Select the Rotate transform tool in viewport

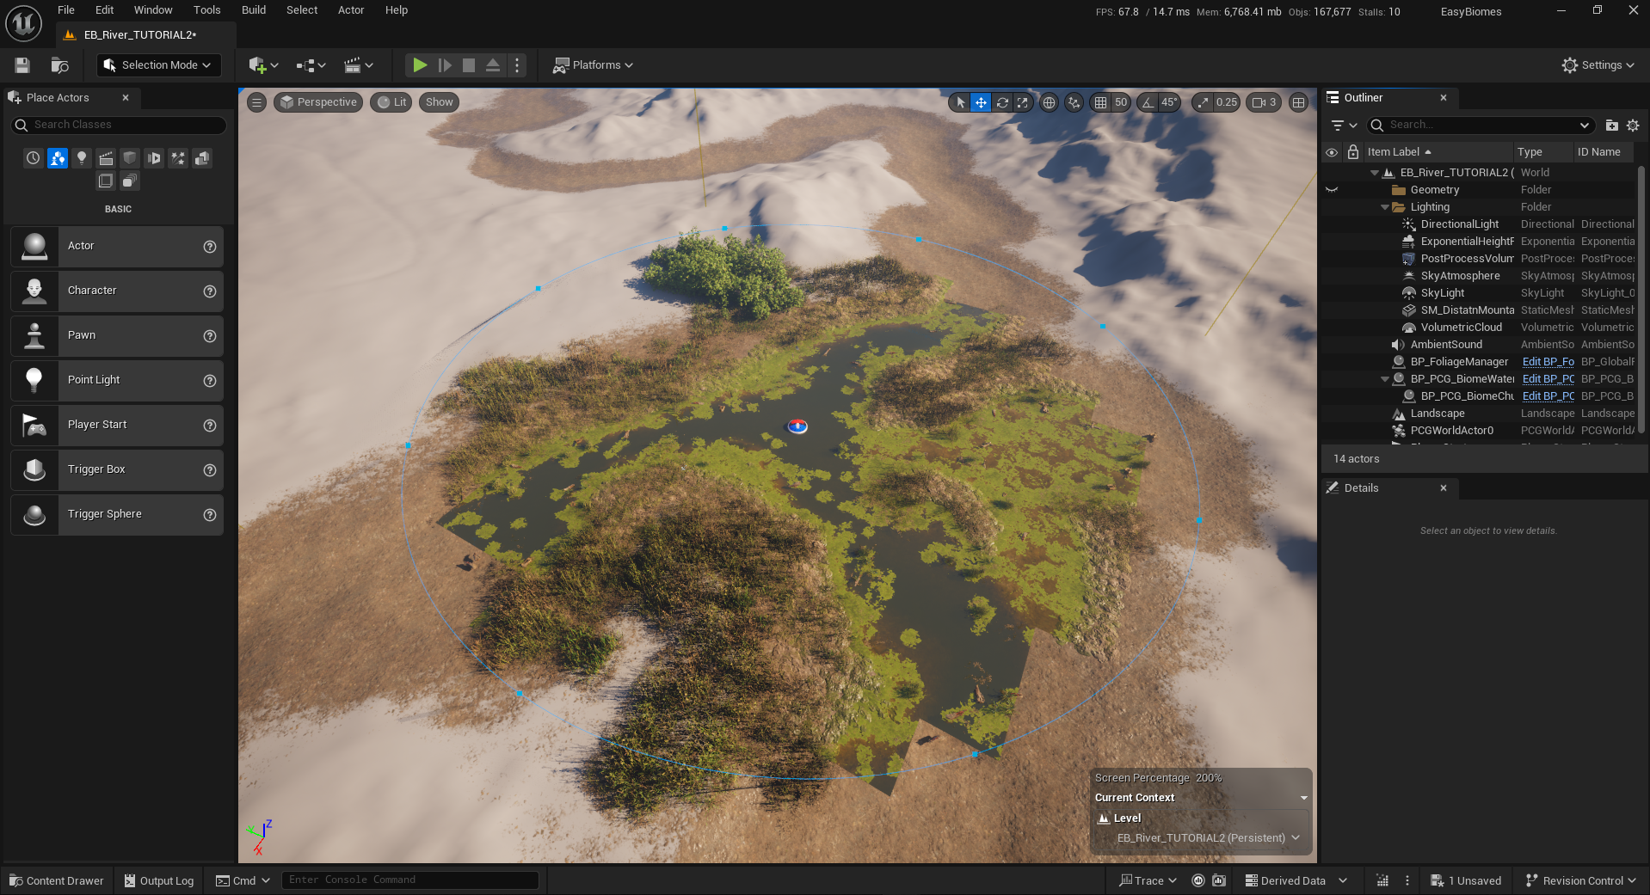[x=1002, y=102]
